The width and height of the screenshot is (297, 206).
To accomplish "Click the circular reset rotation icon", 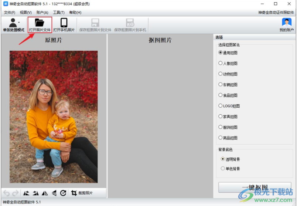I will pyautogui.click(x=63, y=193).
